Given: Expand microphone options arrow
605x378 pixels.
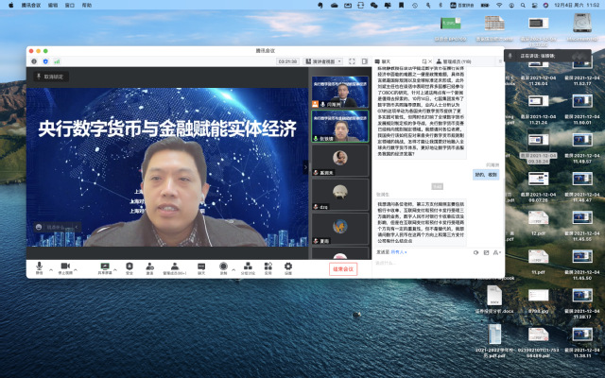Looking at the screenshot, I should click(48, 266).
